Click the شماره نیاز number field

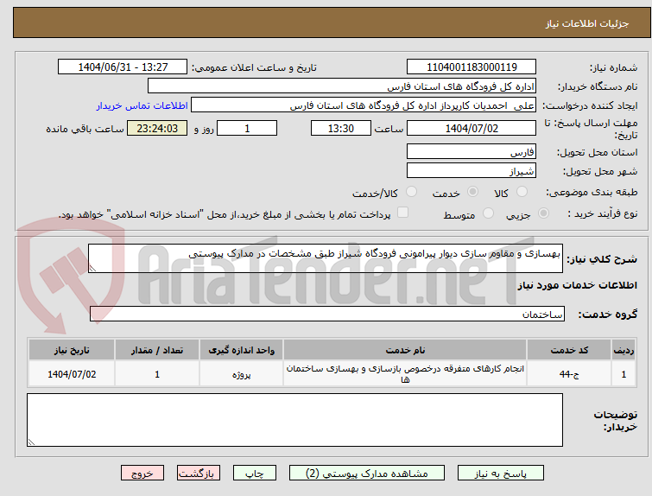(472, 67)
